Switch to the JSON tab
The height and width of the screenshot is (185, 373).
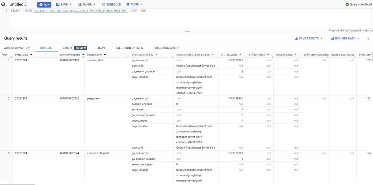(101, 47)
